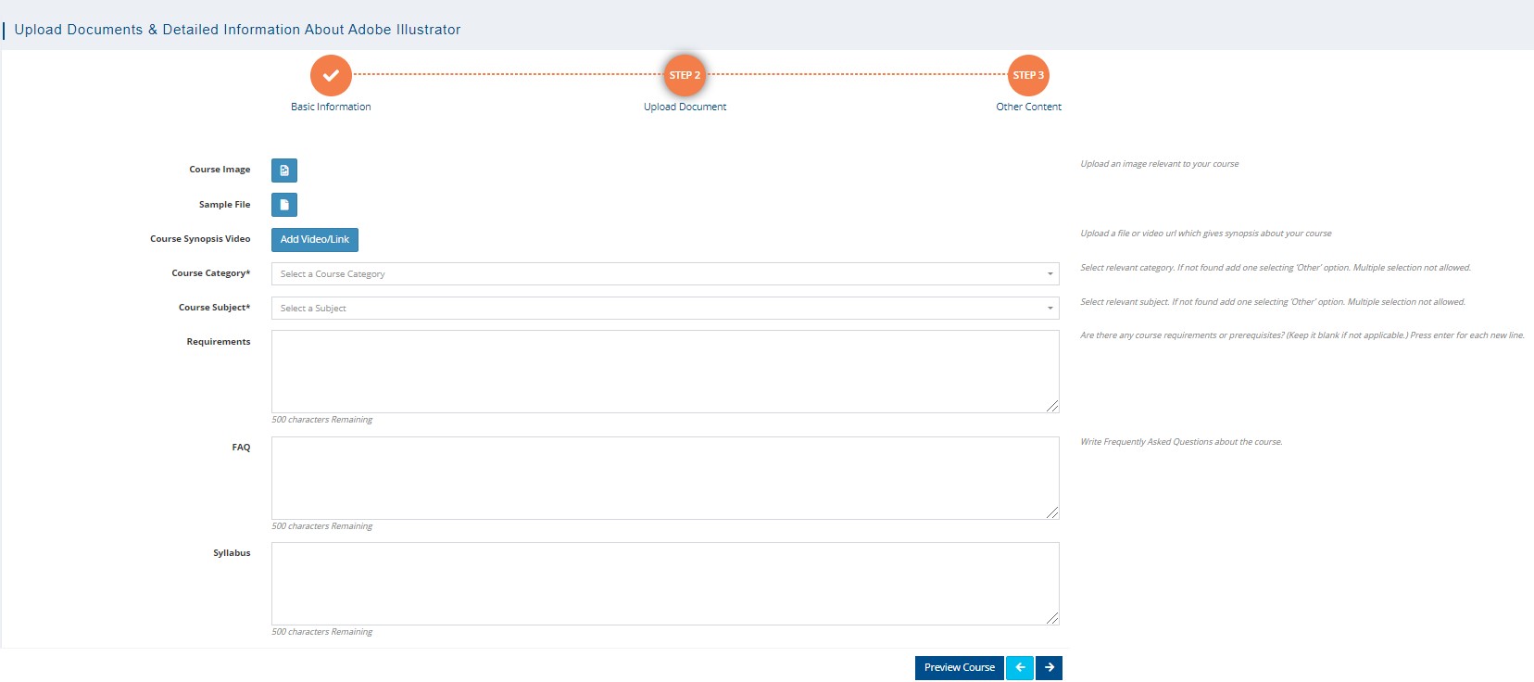This screenshot has height=682, width=1534.
Task: Proceed using the right arrow button
Action: click(x=1049, y=668)
